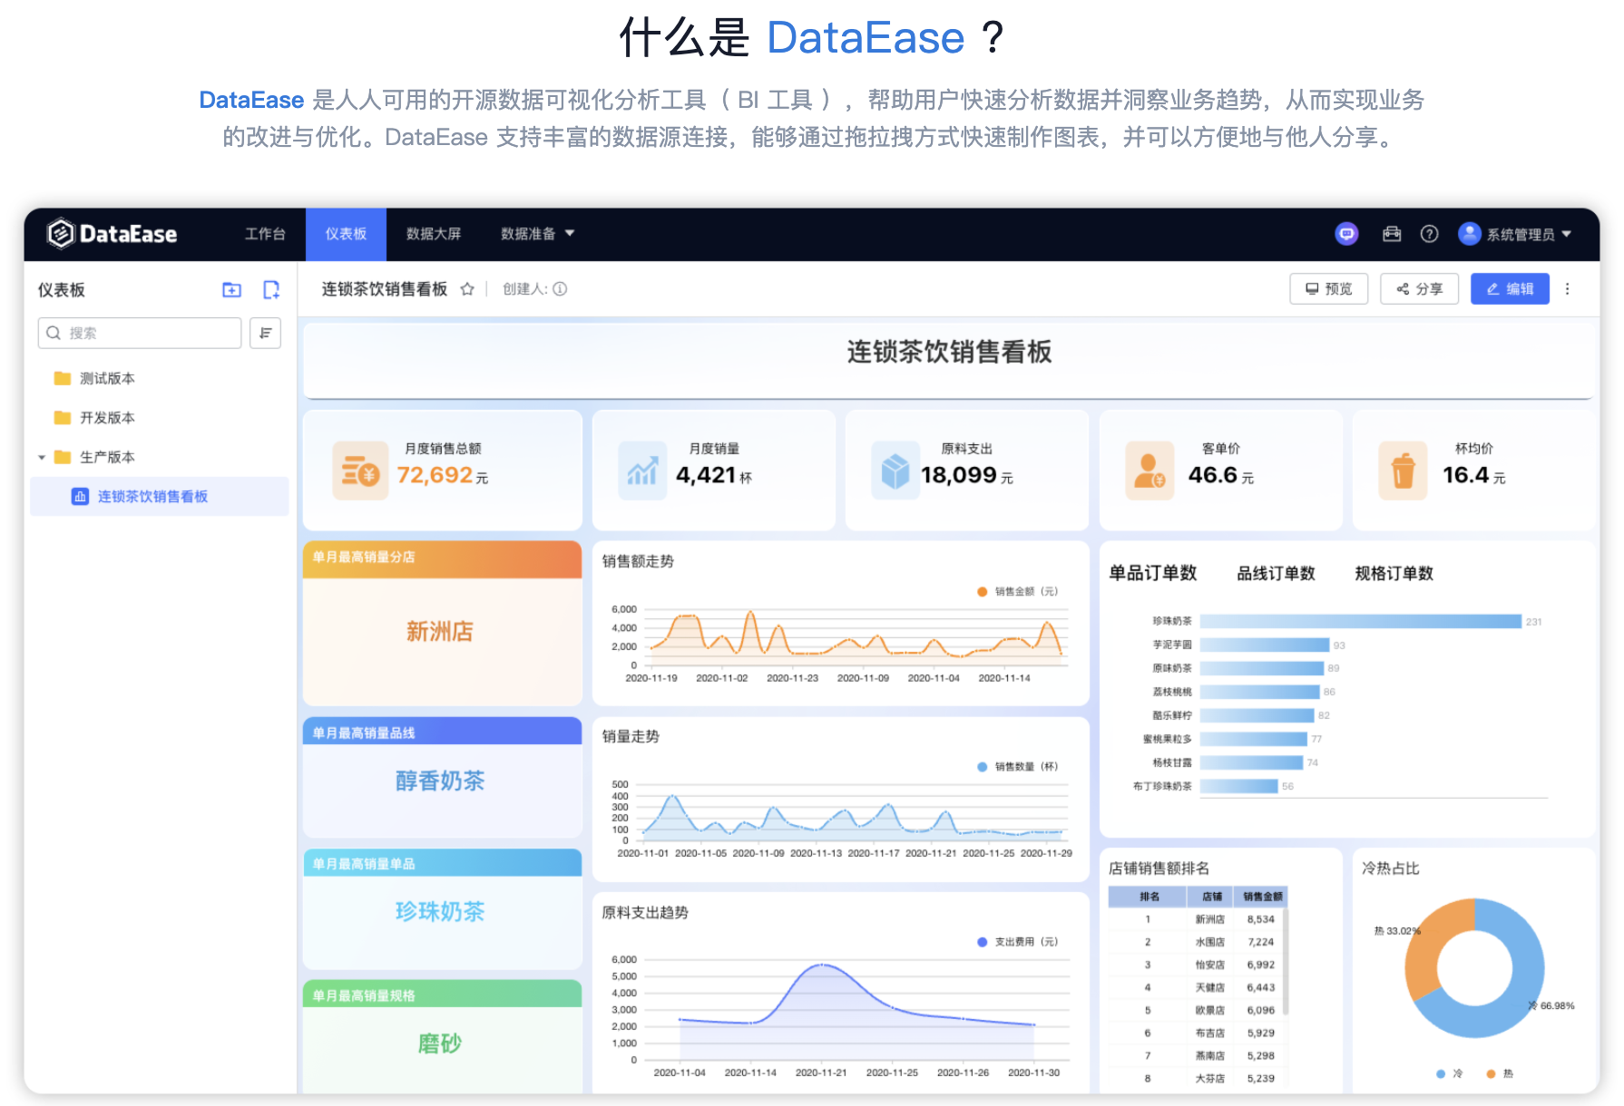Image resolution: width=1624 pixels, height=1106 pixels.
Task: Click the blue DataEase link in description
Action: click(x=251, y=100)
